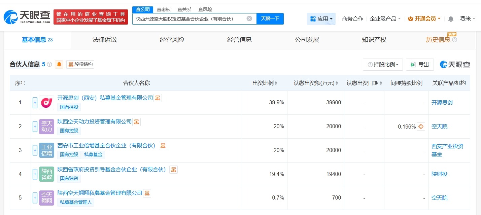
Task: Click the notification bell icon in top bar
Action: point(450,19)
